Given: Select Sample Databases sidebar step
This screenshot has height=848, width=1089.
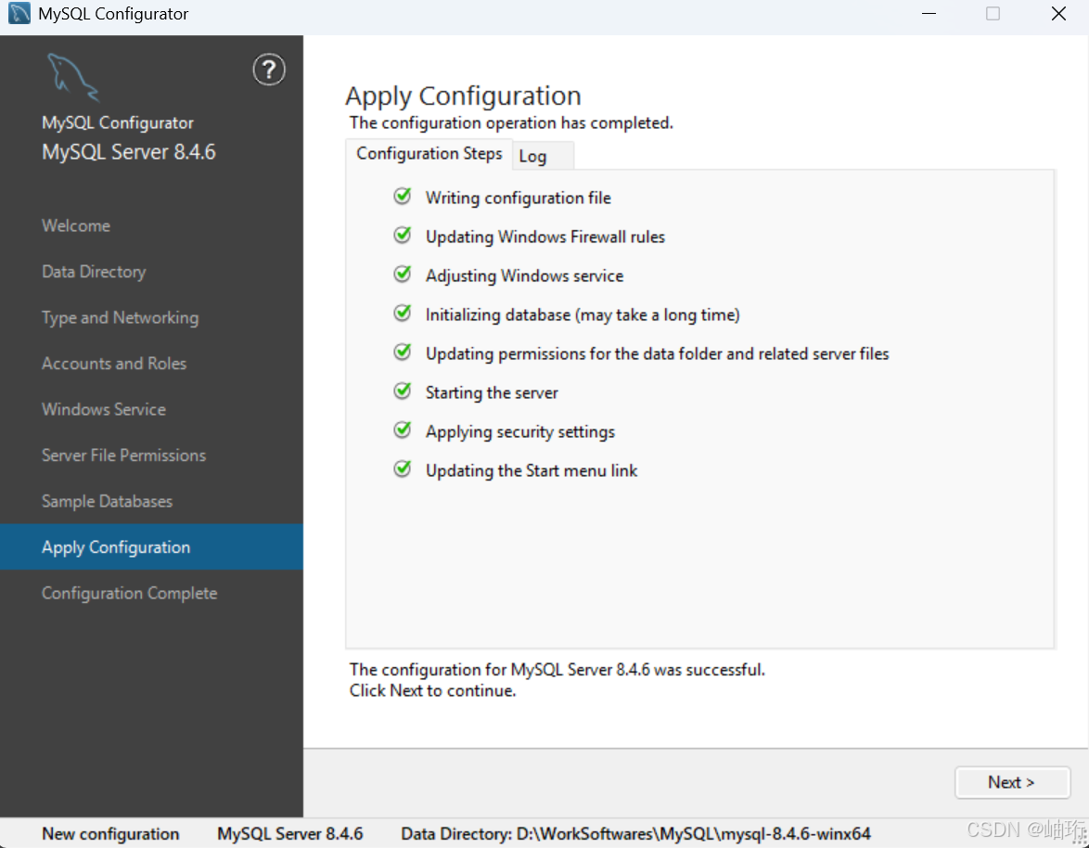Looking at the screenshot, I should [107, 501].
